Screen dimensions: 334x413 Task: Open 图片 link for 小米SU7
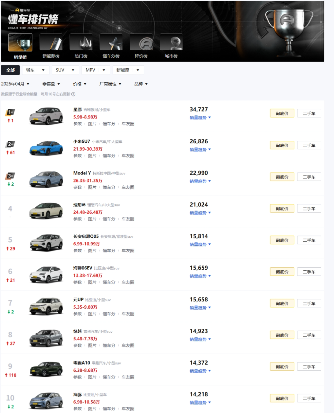[x=92, y=155]
